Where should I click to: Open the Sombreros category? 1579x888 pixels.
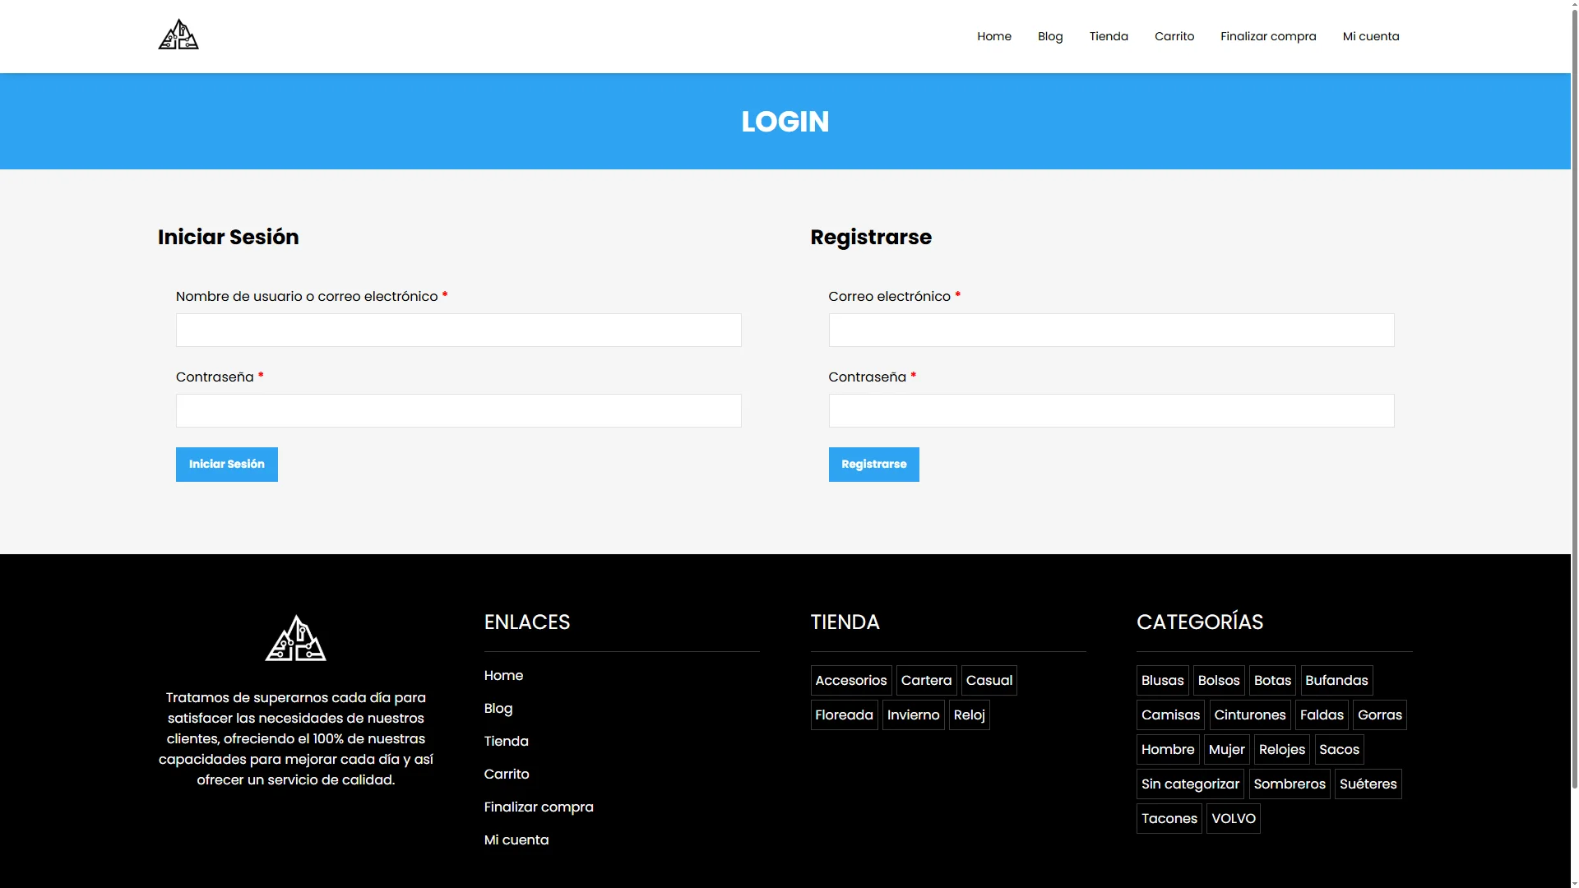(x=1290, y=784)
